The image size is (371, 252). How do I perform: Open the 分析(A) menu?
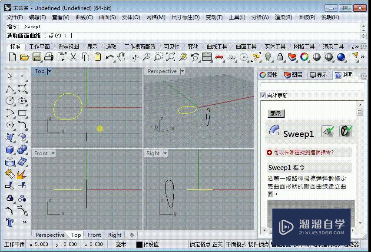(260, 17)
